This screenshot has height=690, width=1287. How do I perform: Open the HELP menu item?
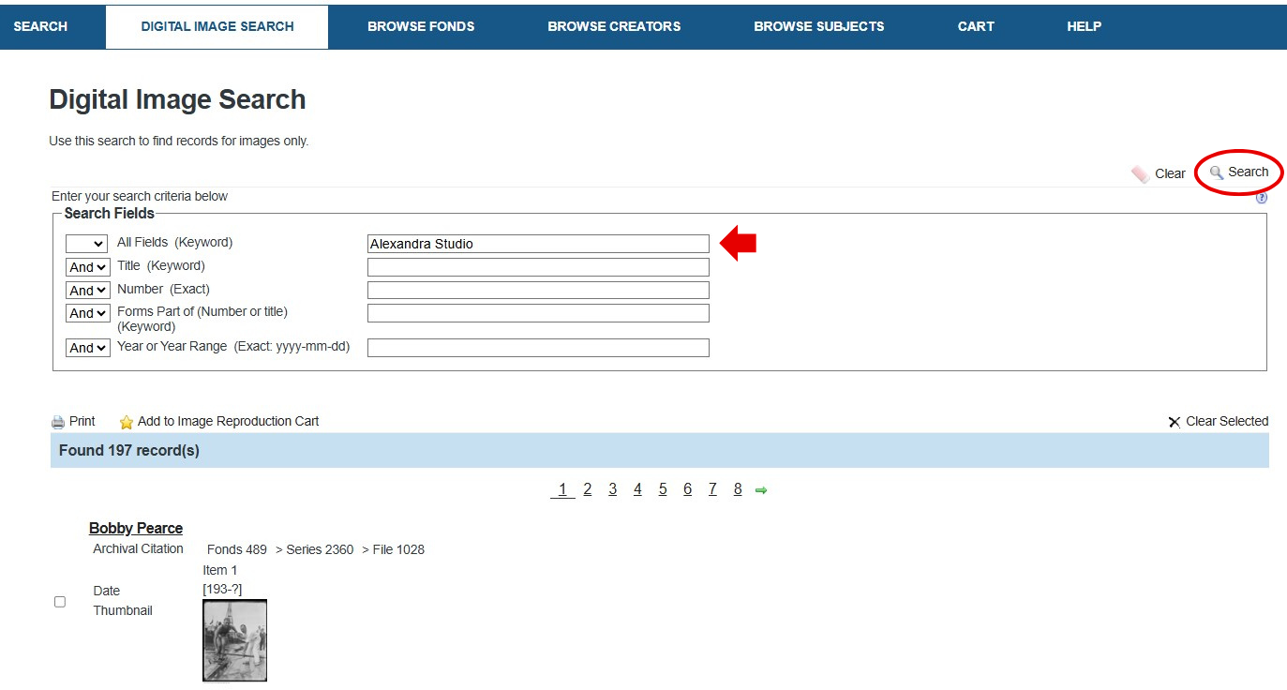coord(1084,26)
